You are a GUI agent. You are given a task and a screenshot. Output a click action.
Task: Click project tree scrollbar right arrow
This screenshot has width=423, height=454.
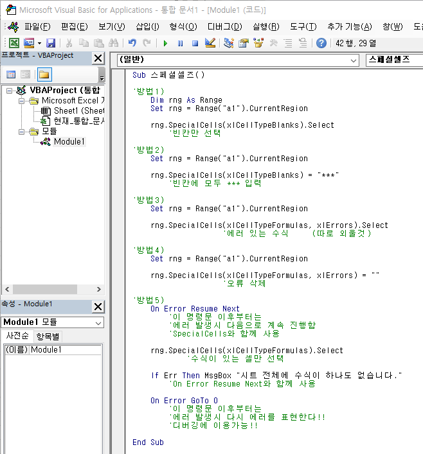pyautogui.click(x=99, y=289)
